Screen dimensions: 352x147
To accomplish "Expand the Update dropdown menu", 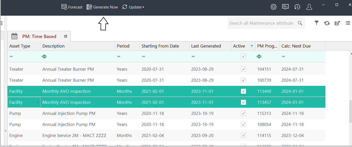I will [133, 7].
